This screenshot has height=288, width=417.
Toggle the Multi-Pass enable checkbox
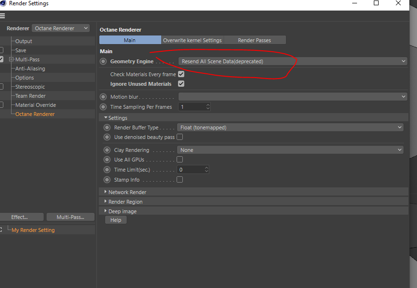[1, 59]
